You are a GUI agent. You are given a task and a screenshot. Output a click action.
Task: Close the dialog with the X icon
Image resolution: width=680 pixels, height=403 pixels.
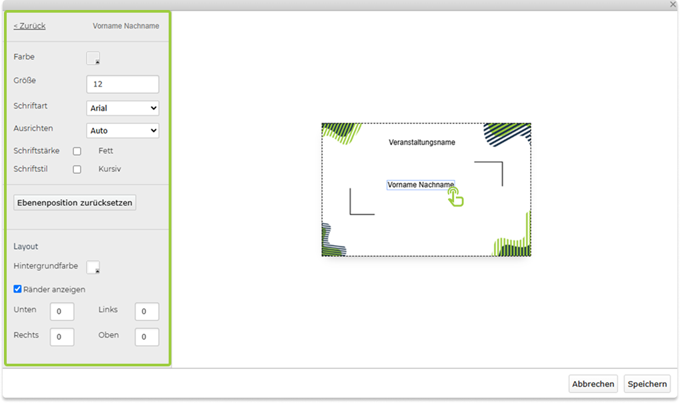[673, 4]
